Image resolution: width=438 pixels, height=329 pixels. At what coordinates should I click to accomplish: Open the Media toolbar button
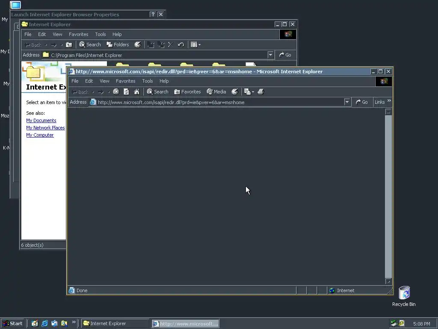216,92
